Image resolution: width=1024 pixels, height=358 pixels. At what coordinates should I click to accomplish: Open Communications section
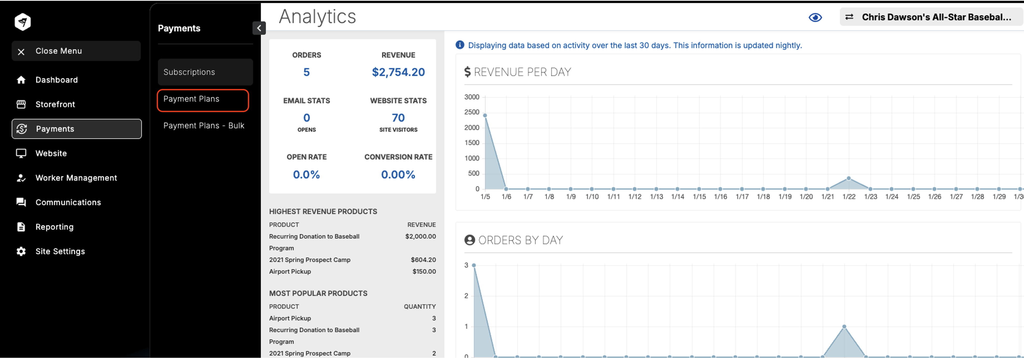pyautogui.click(x=68, y=202)
